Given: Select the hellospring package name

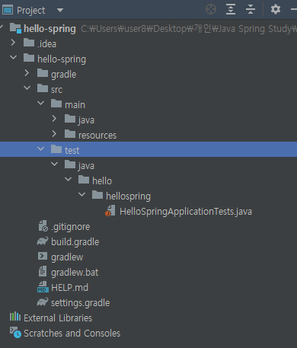Looking at the screenshot, I should tap(128, 196).
